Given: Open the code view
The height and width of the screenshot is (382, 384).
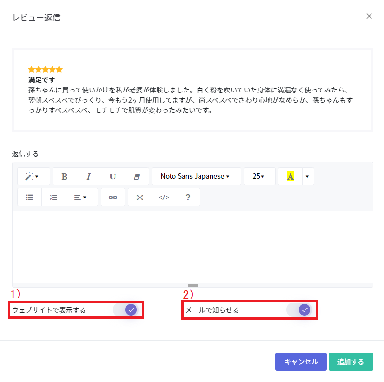Looking at the screenshot, I should click(x=164, y=197).
